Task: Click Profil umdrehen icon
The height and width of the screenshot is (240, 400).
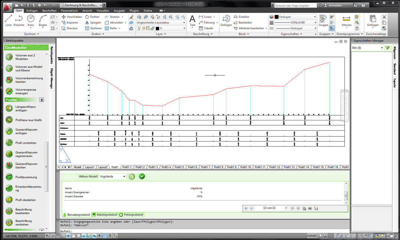Action: (9, 143)
